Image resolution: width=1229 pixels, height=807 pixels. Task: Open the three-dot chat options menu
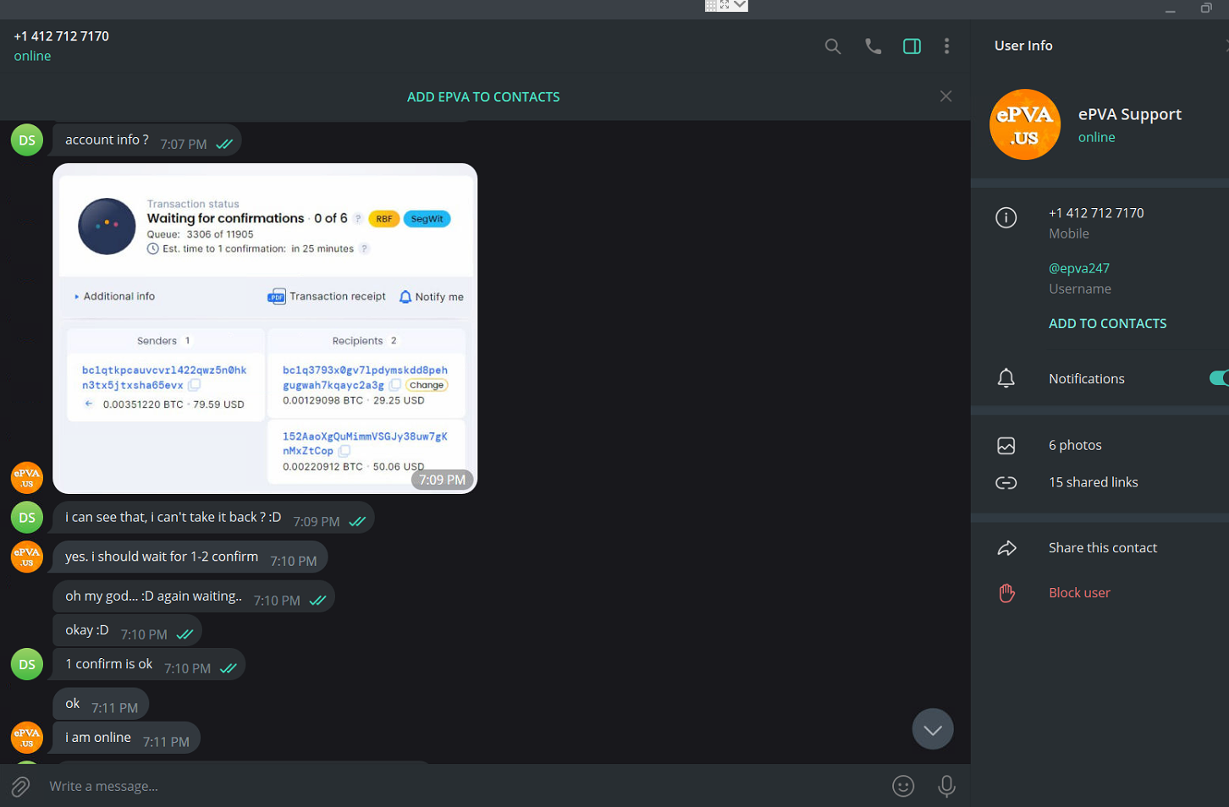pos(946,47)
